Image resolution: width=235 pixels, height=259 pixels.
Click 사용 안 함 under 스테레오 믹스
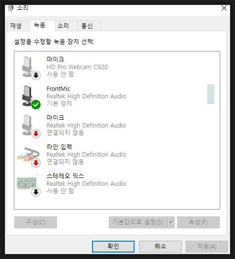coord(60,191)
